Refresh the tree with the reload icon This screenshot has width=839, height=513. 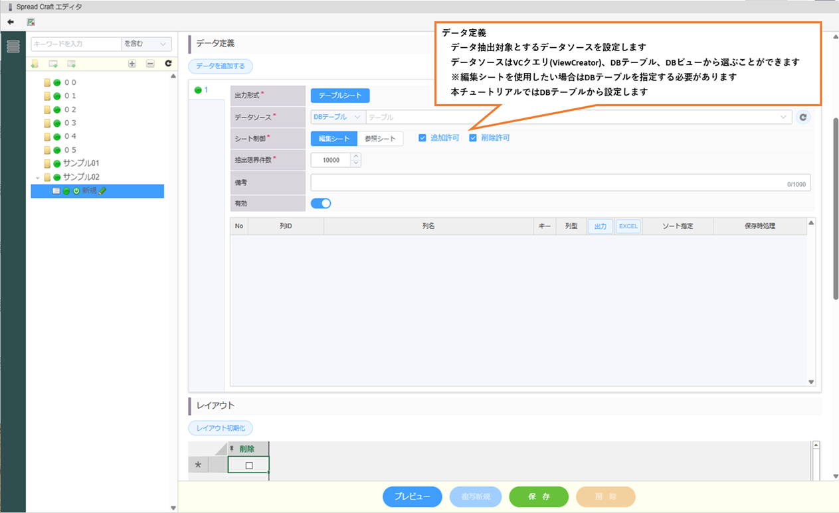pos(168,64)
